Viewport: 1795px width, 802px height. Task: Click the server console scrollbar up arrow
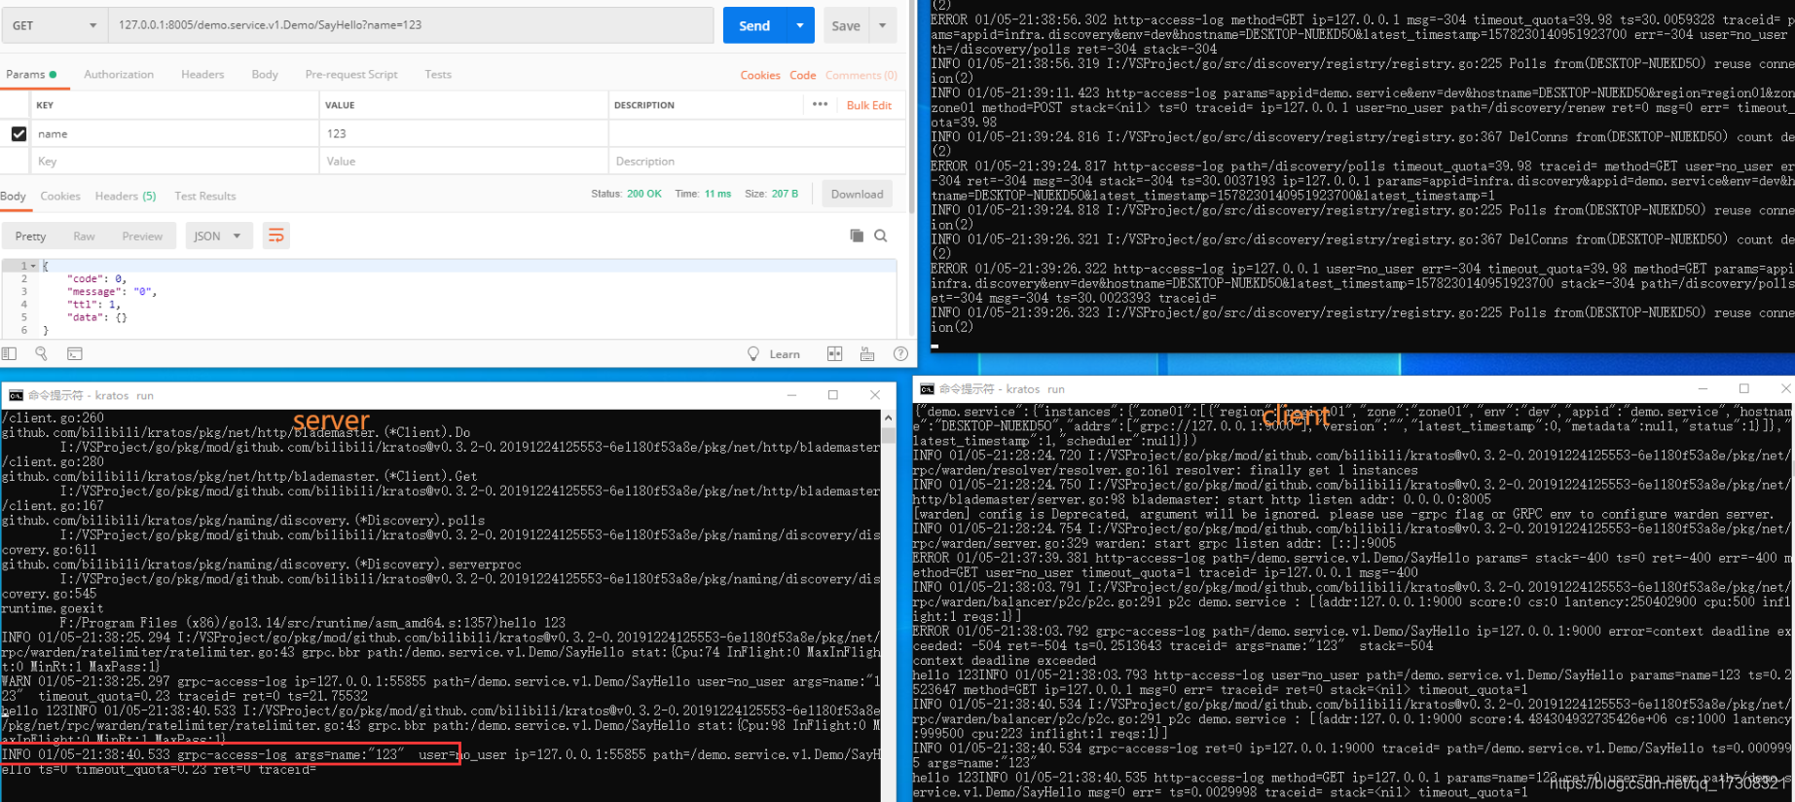[888, 418]
